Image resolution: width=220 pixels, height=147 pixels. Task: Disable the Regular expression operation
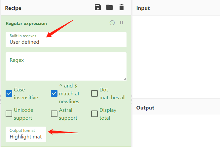(112, 23)
